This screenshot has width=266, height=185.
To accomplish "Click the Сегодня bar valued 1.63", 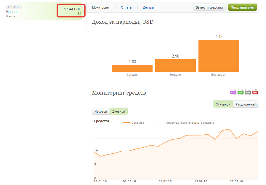I will tap(132, 68).
